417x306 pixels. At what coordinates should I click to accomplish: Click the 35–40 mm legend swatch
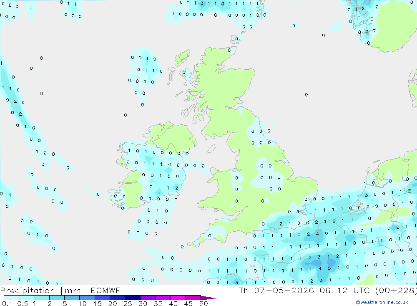(x=163, y=298)
